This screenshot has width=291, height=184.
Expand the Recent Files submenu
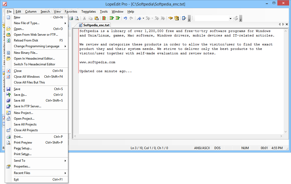65,173
